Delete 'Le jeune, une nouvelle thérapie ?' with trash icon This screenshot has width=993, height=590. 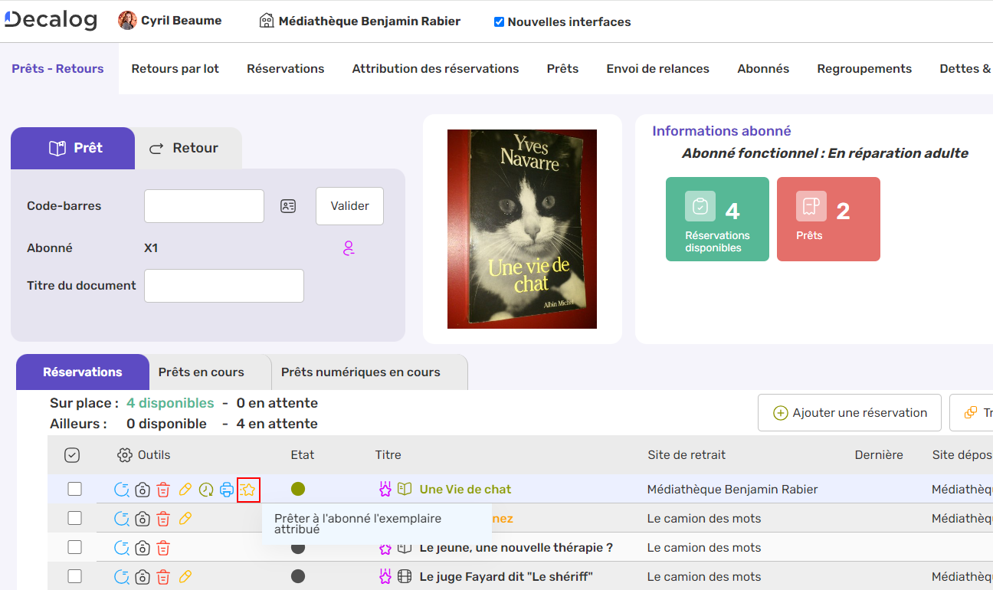coord(162,547)
